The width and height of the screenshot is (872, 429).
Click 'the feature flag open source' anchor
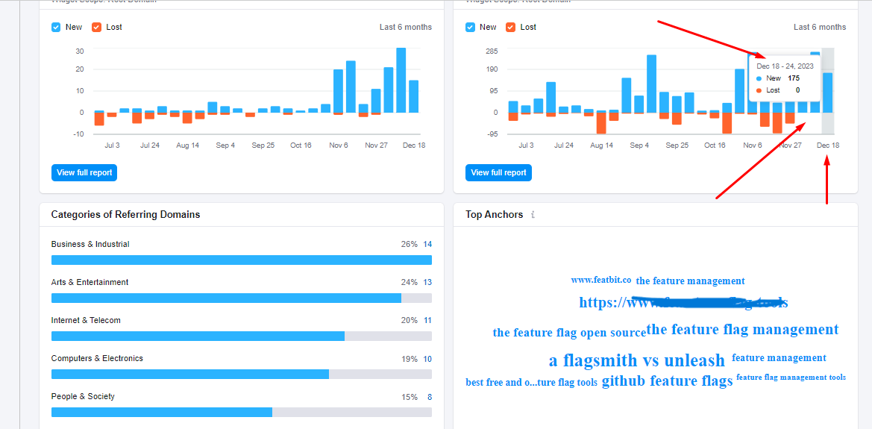(568, 333)
